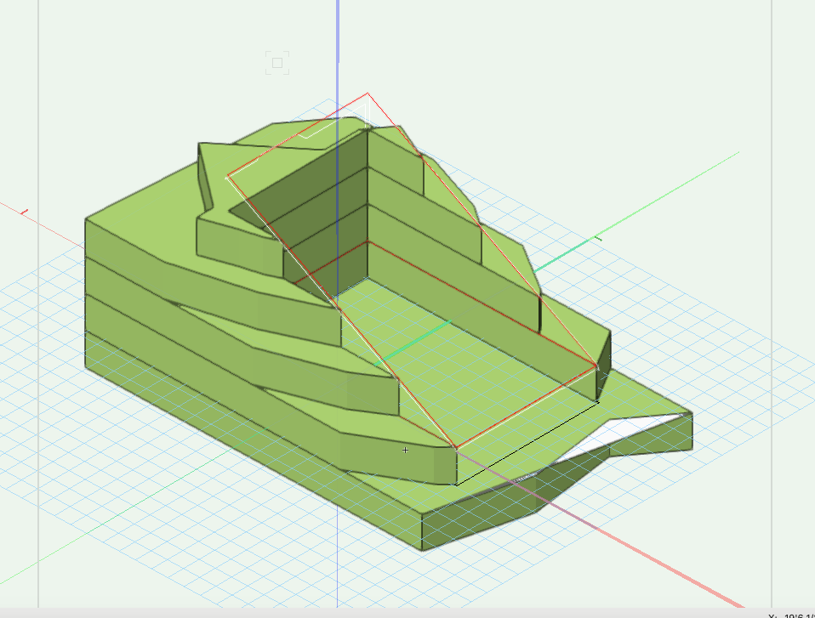Select the blue vertical Z axis line

[x=338, y=51]
